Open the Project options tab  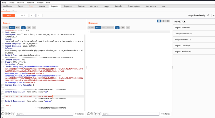click(x=134, y=6)
